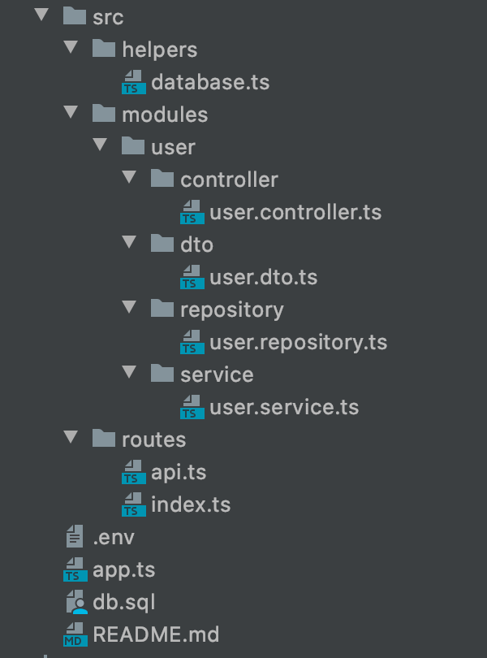Click the TS icon next to api.ts
This screenshot has height=658, width=487.
[x=133, y=471]
